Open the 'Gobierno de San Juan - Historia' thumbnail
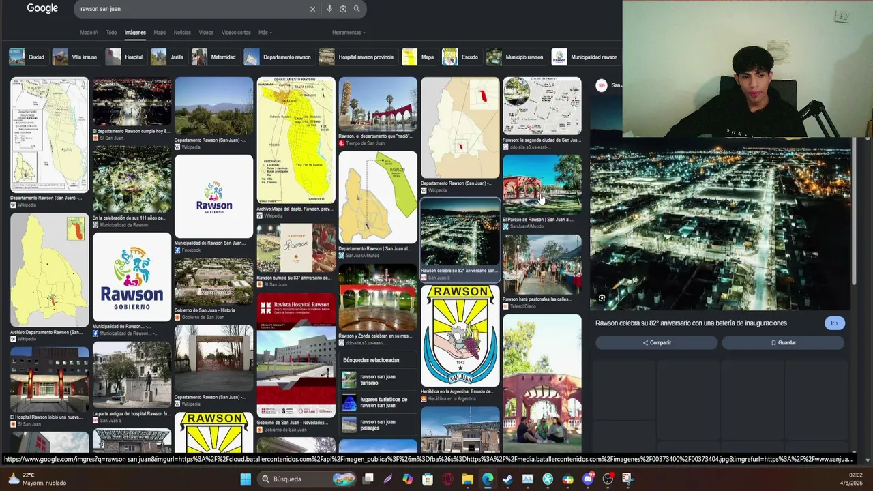The image size is (873, 491). (213, 282)
